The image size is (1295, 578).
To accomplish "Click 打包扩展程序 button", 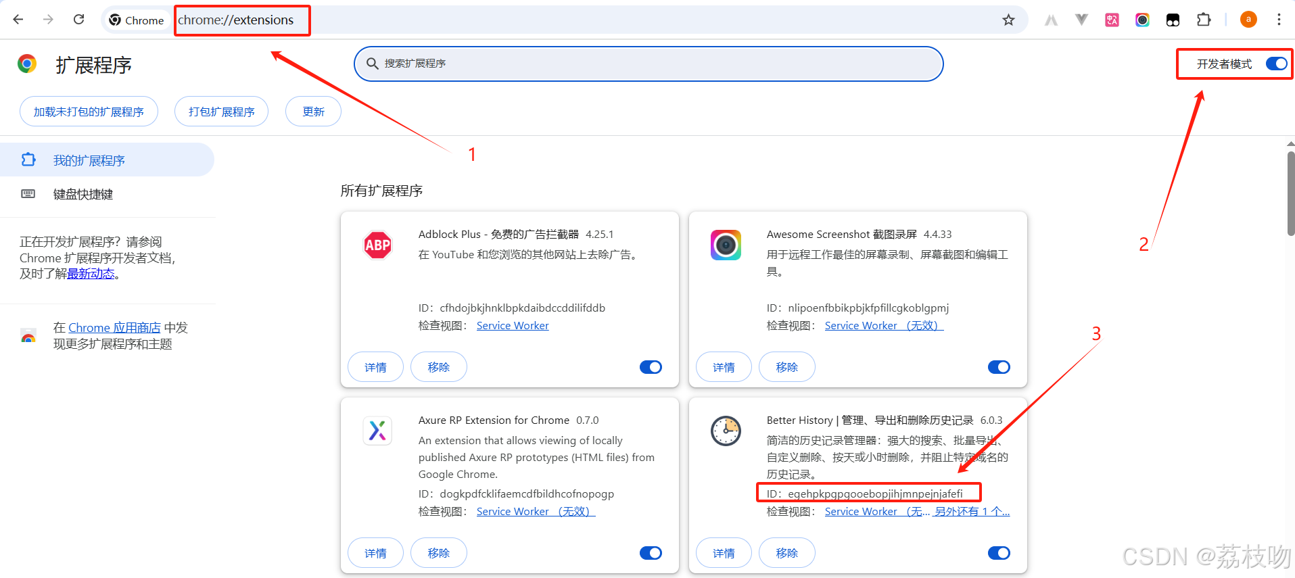I will click(x=221, y=112).
